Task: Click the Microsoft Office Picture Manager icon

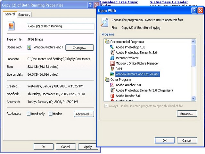Action: pyautogui.click(x=112, y=63)
